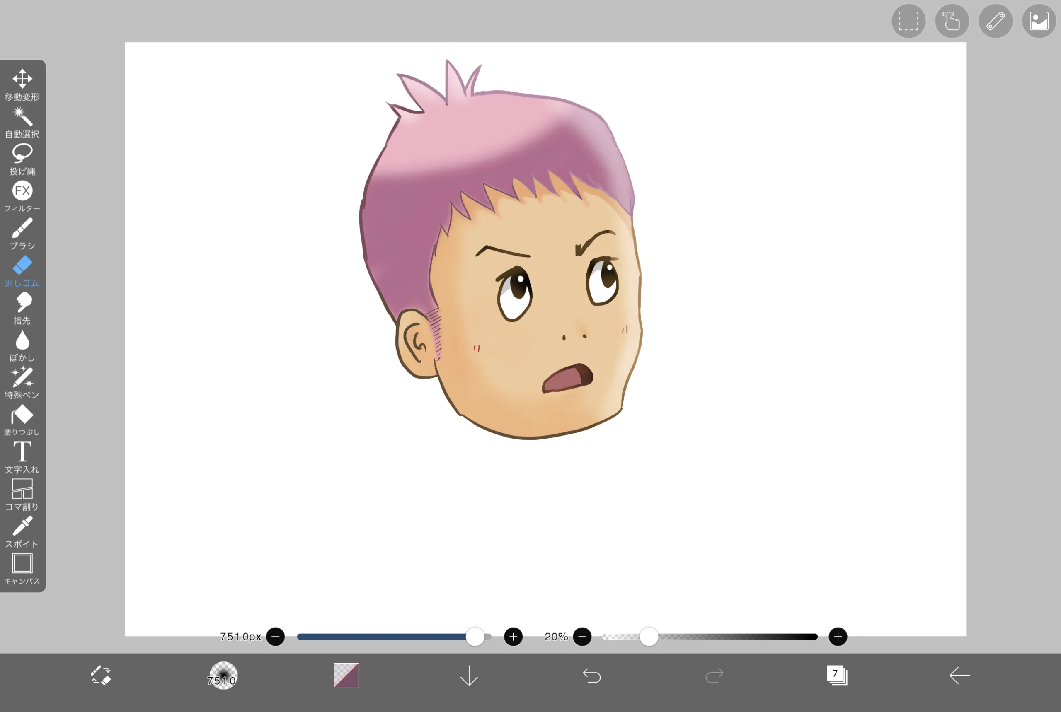Increase brush size with plus button

pos(513,637)
